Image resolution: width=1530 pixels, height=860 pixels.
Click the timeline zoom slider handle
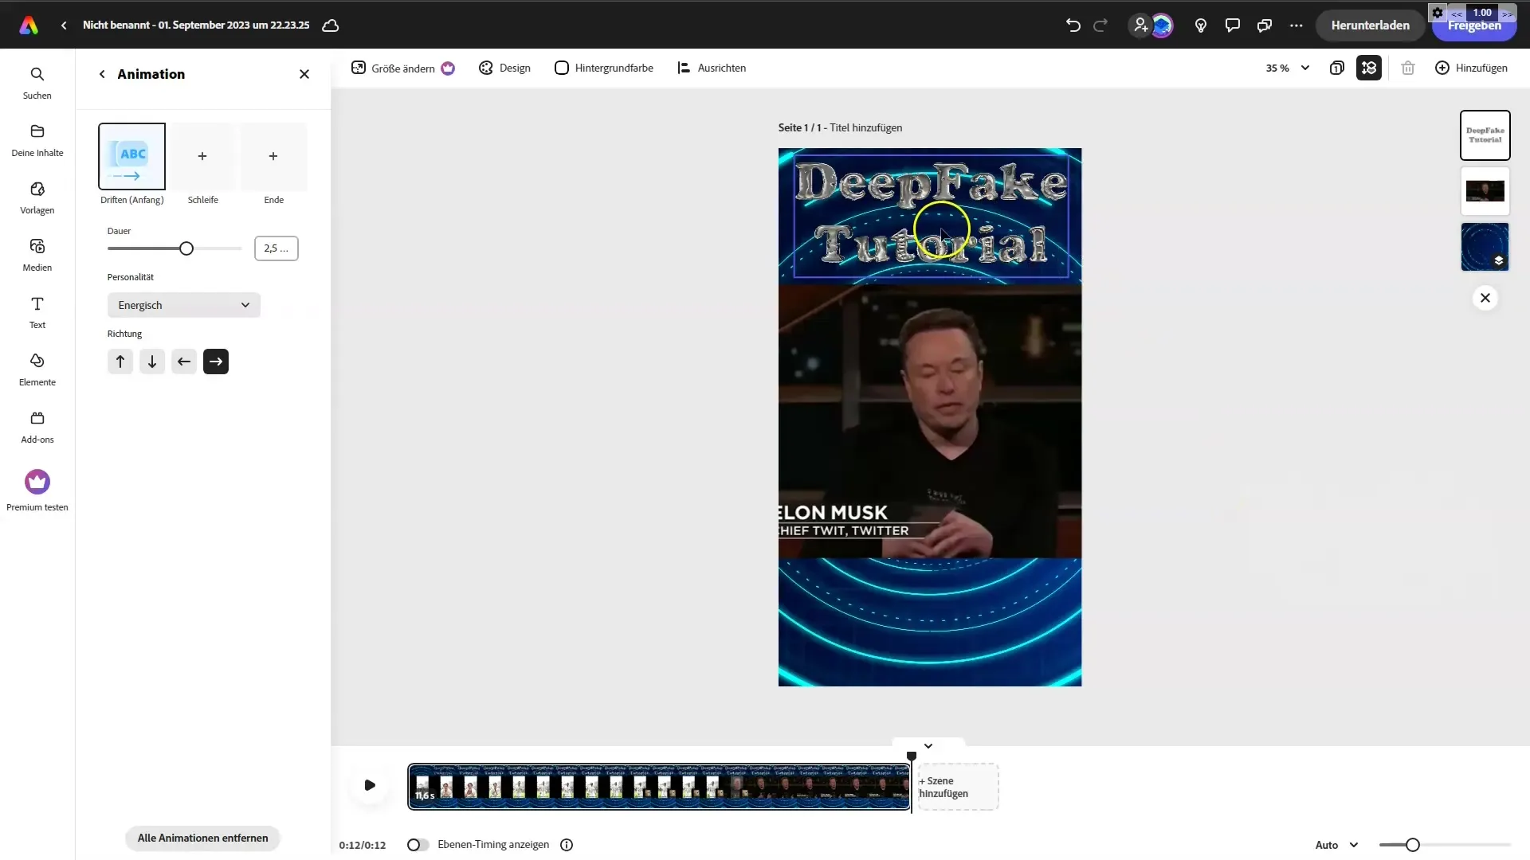pos(1412,845)
